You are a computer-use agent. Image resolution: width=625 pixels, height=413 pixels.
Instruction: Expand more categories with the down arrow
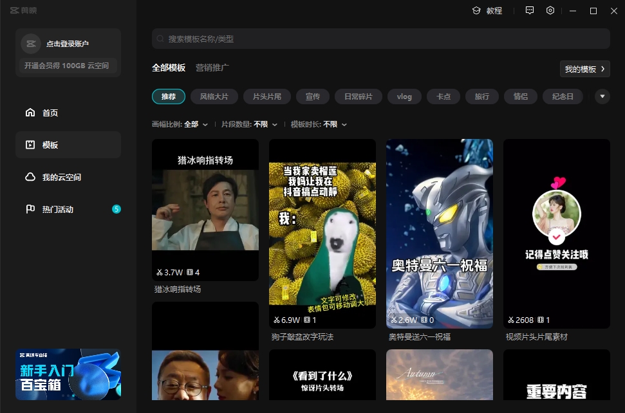point(602,96)
